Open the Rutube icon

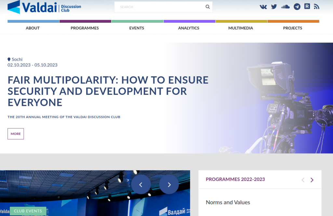point(307,6)
